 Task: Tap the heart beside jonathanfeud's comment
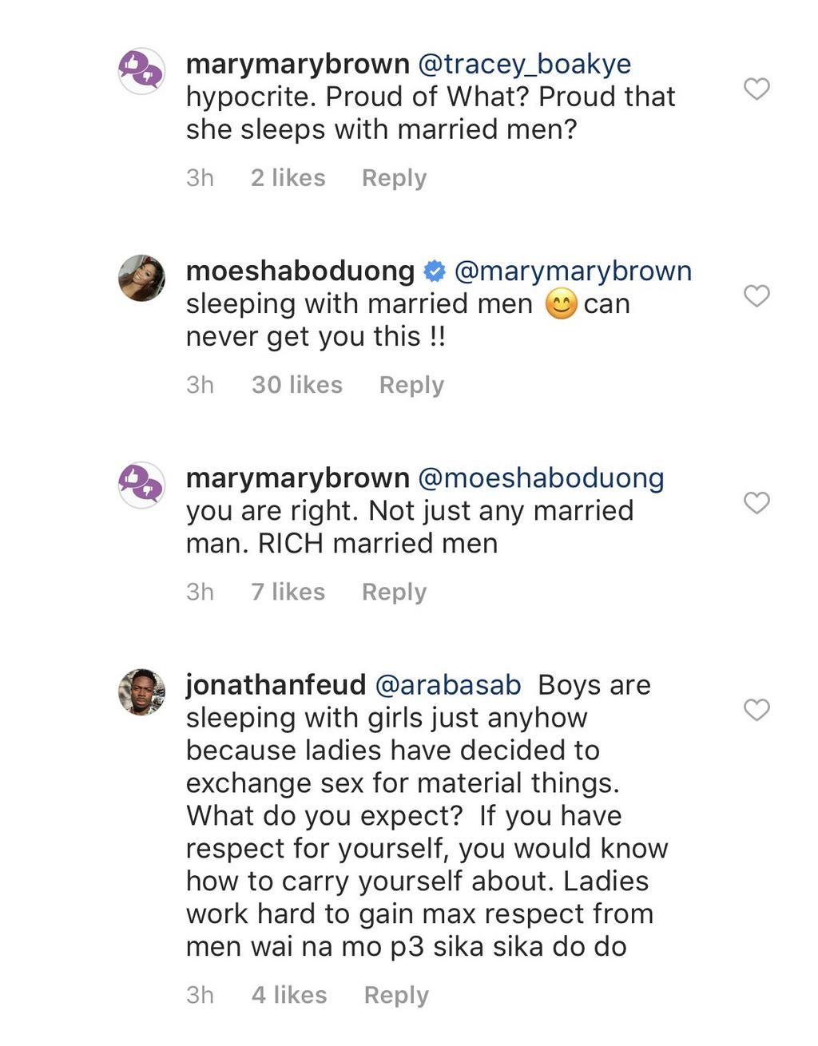coord(756,710)
